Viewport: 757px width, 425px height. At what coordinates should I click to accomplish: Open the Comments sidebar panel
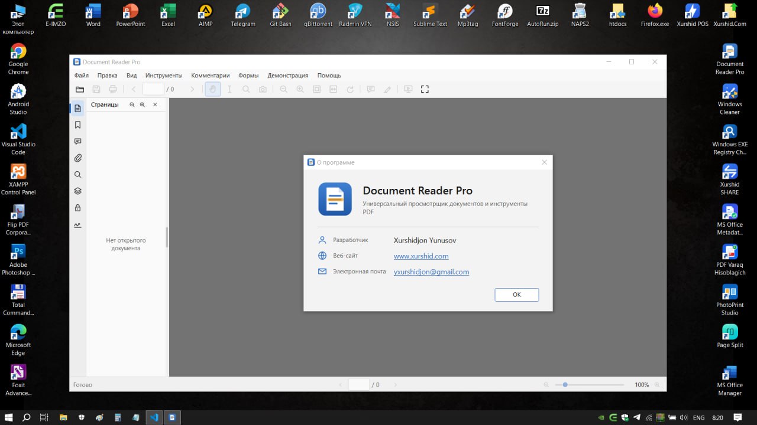tap(77, 142)
